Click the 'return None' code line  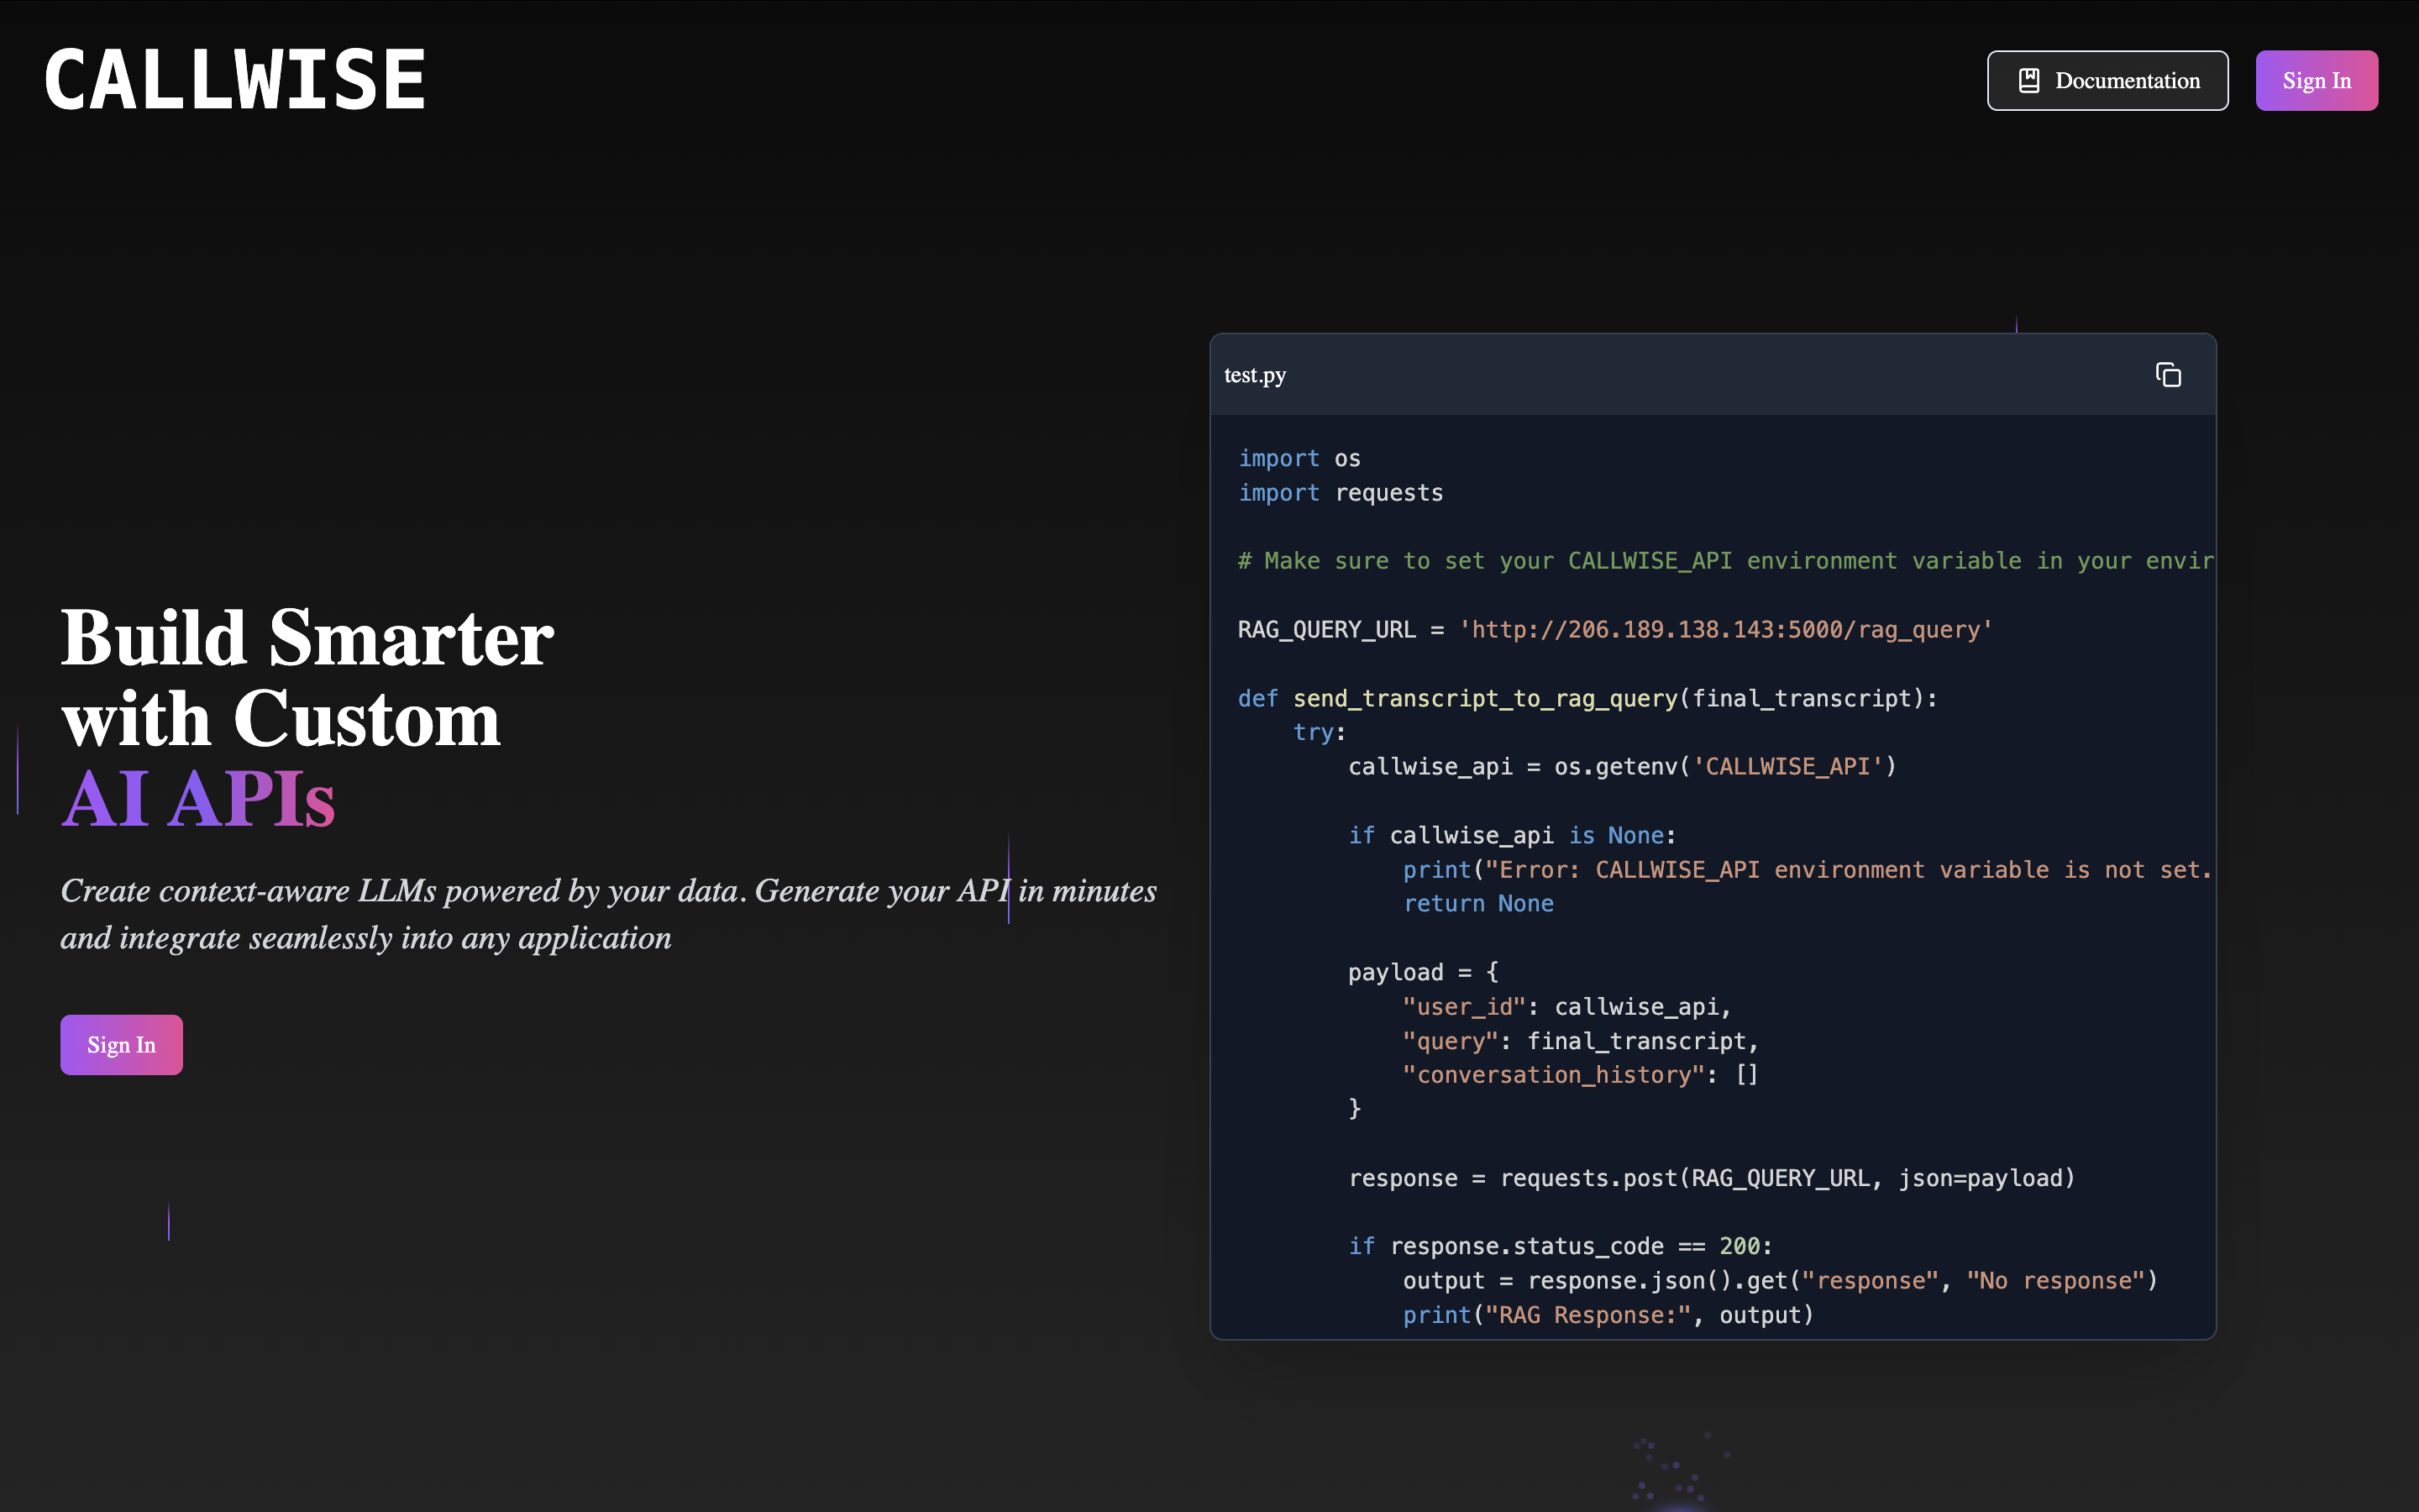[1477, 904]
